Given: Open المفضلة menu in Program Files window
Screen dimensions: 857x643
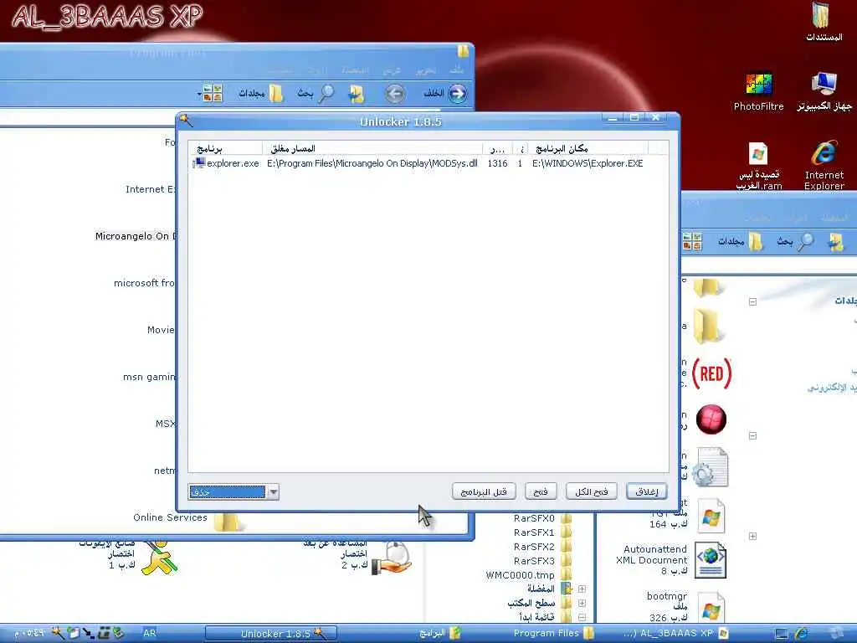Looking at the screenshot, I should (x=355, y=70).
